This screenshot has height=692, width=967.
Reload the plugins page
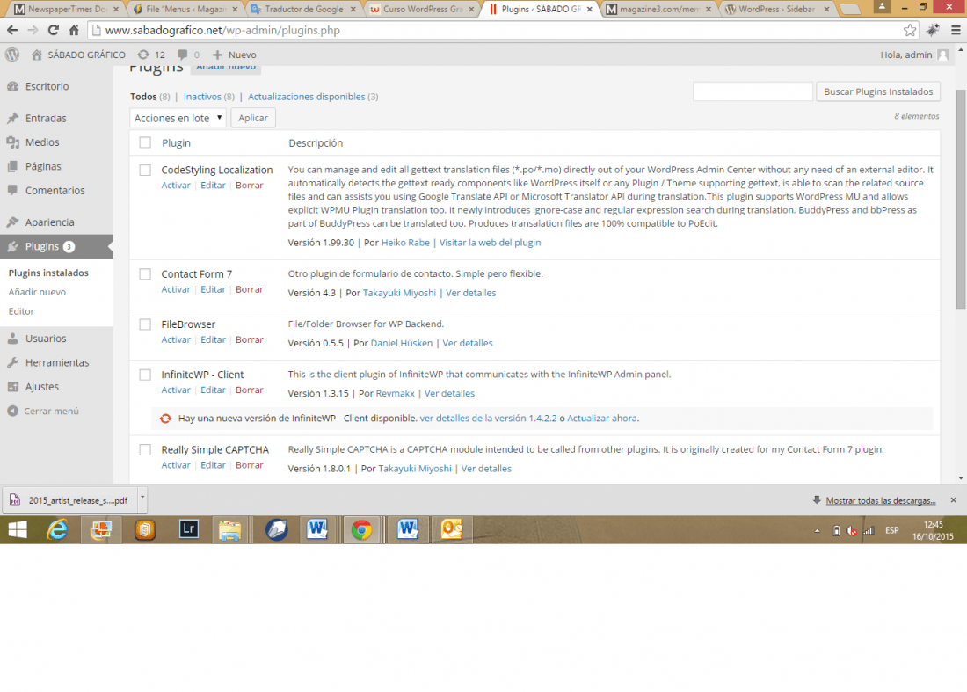click(x=53, y=30)
